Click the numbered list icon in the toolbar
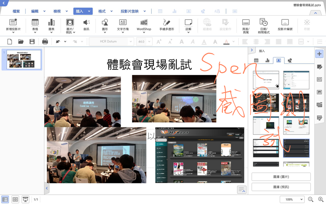The height and width of the screenshot is (204, 326). click(320, 42)
